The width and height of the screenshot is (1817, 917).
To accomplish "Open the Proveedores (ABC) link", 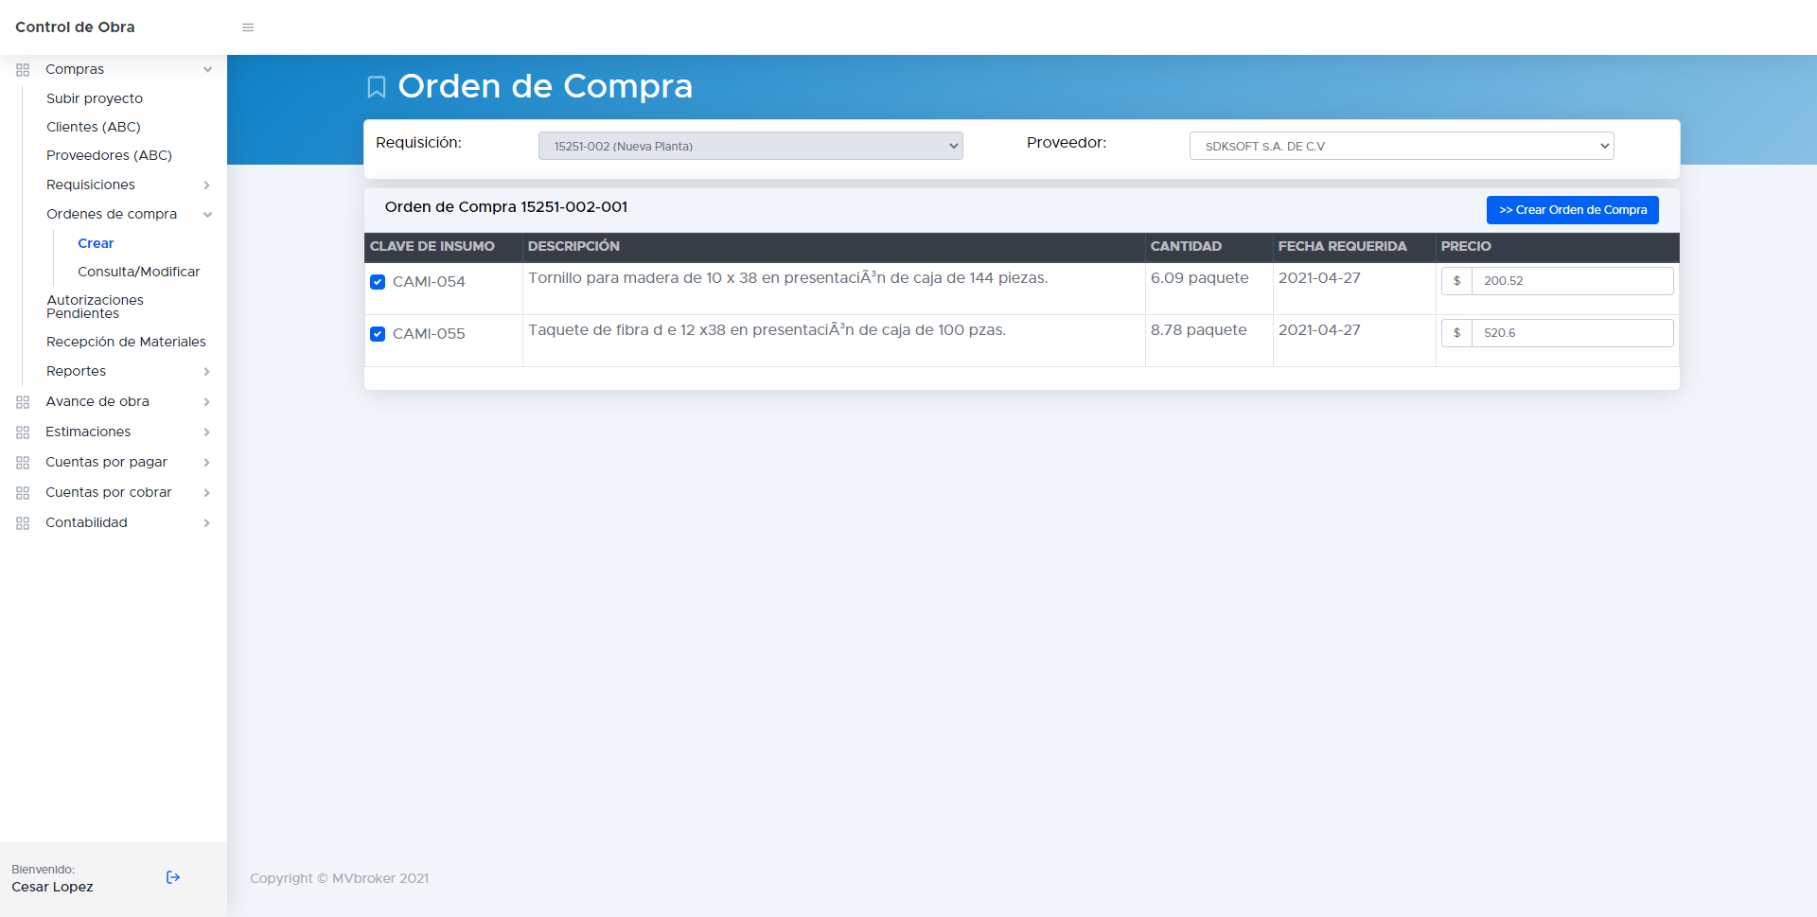I will click(109, 155).
